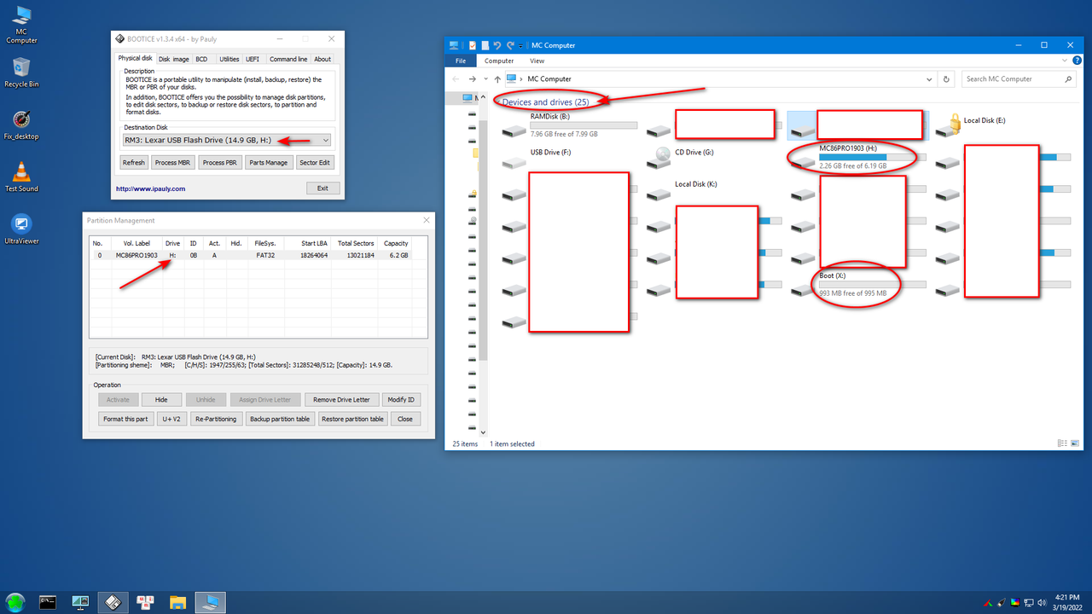Click Redo in explorer title bar
This screenshot has height=614, width=1092.
(x=510, y=45)
